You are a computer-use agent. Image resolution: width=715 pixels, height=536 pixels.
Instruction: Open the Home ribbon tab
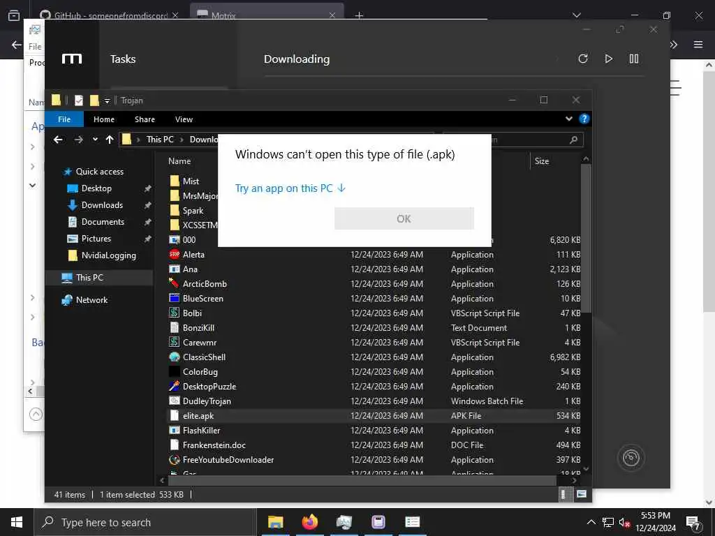(104, 119)
